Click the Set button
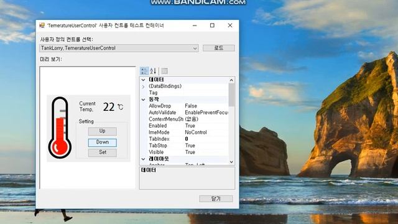 point(102,152)
